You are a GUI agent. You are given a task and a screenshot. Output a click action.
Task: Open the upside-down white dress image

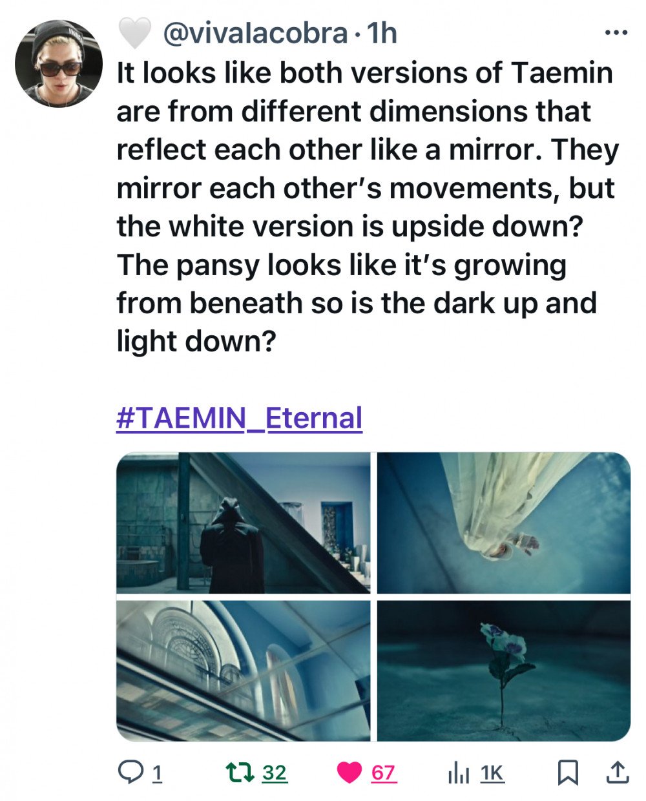point(504,523)
